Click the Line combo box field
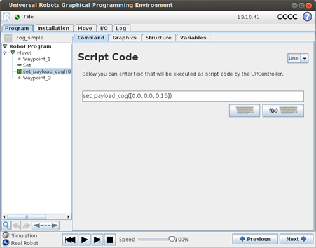Screen dimensions: 316x248 pos(294,59)
